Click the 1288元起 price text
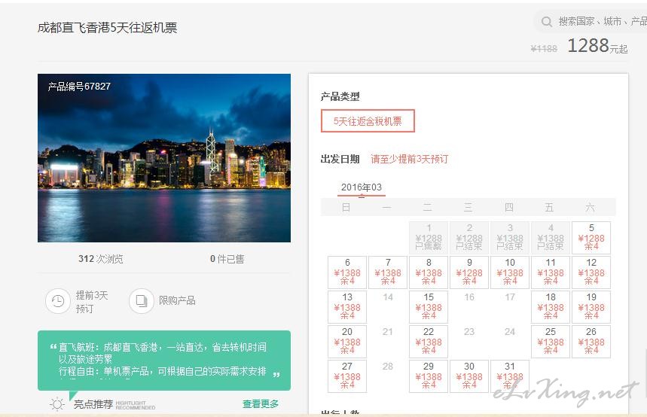The height and width of the screenshot is (417, 647). click(x=597, y=46)
